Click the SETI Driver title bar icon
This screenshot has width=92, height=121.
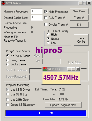pyautogui.click(x=3, y=3)
